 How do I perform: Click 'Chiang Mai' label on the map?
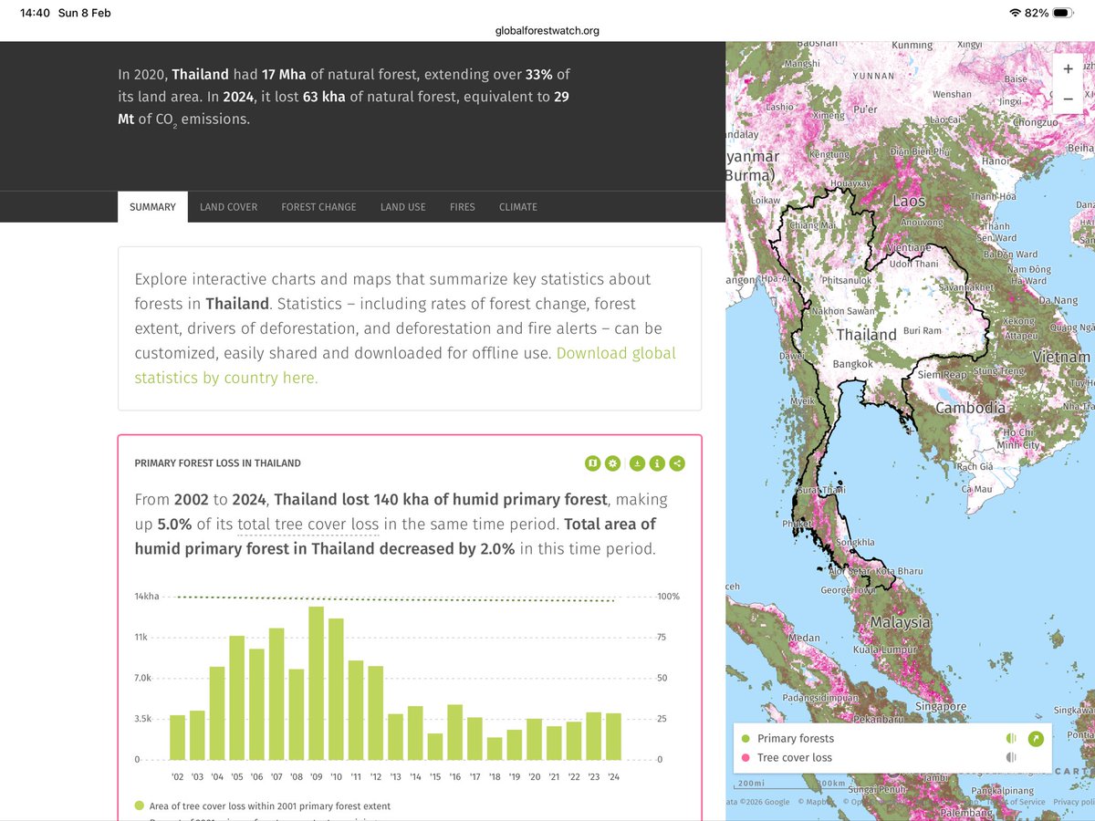(x=812, y=225)
